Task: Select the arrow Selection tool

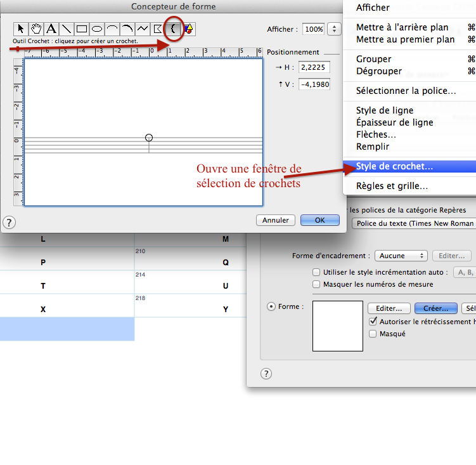Action: [x=21, y=29]
